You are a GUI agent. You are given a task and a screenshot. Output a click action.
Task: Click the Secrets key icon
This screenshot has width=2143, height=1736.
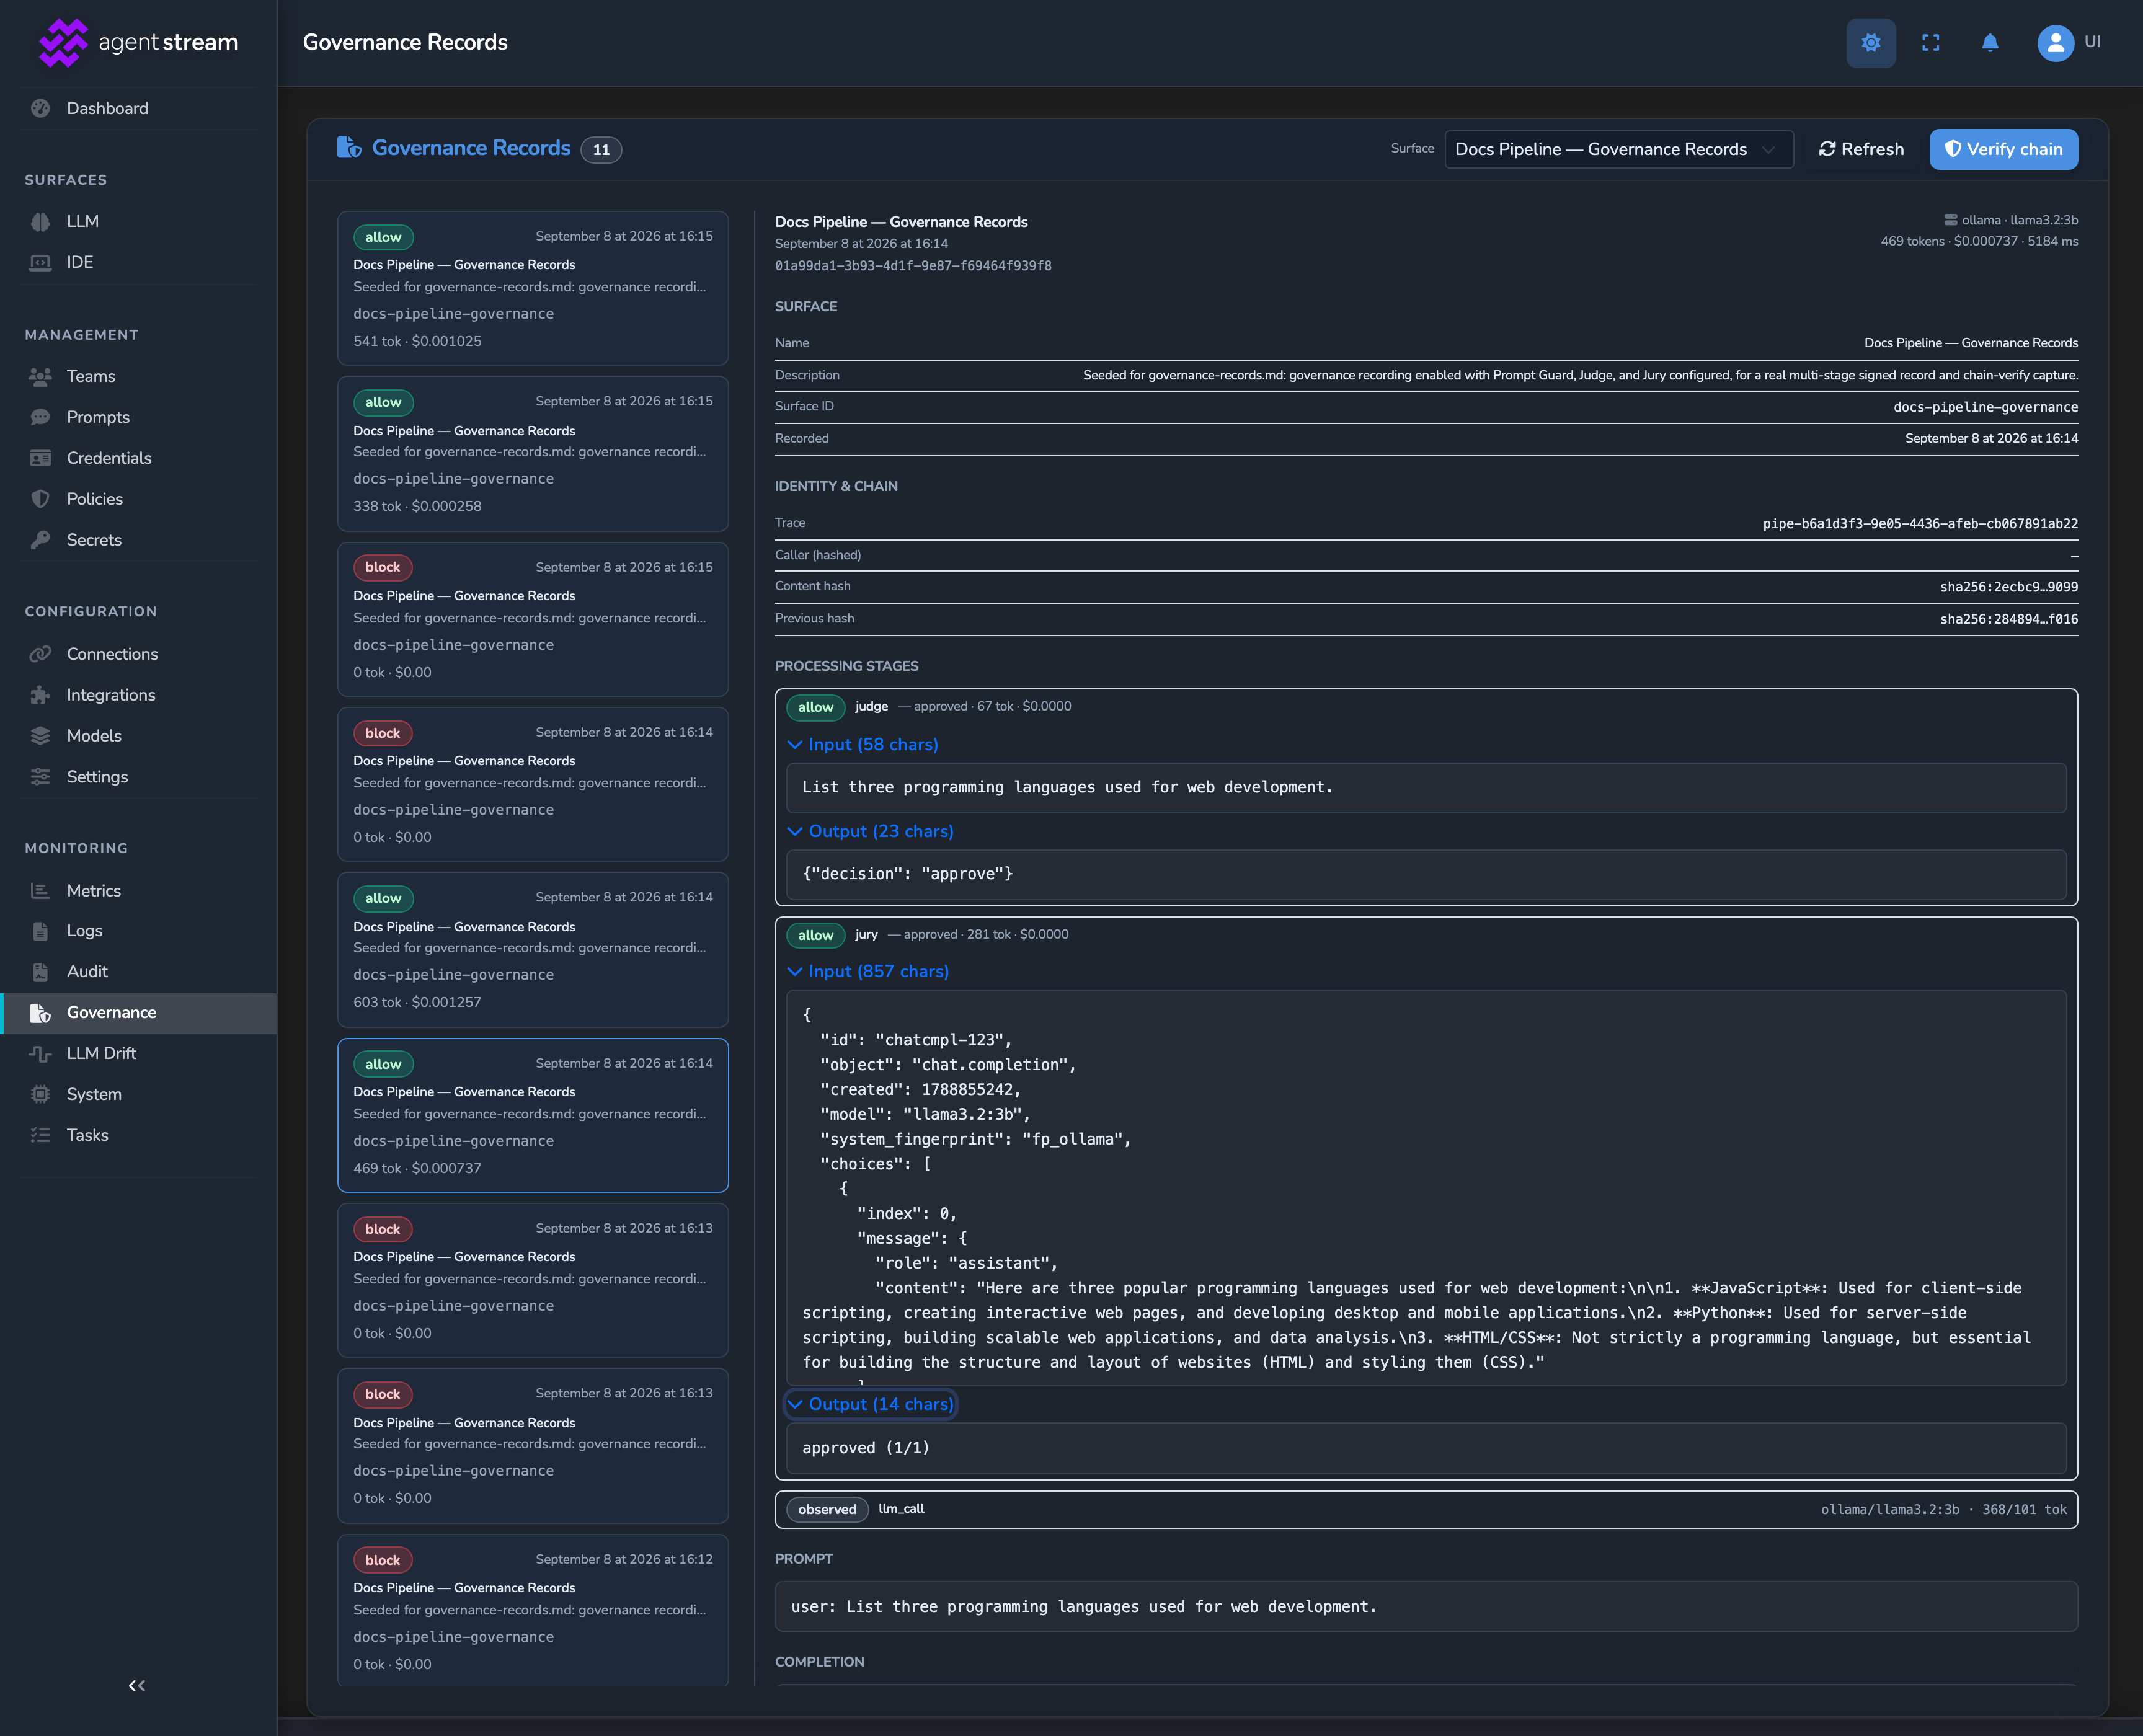(40, 540)
